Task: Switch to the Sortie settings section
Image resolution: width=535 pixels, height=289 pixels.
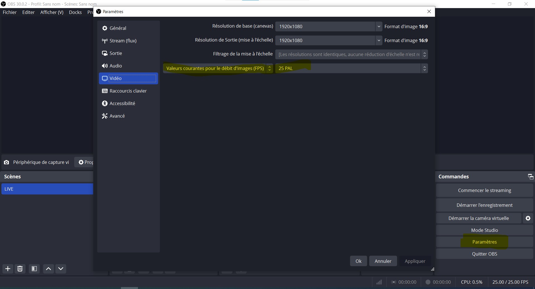Action: [128, 53]
